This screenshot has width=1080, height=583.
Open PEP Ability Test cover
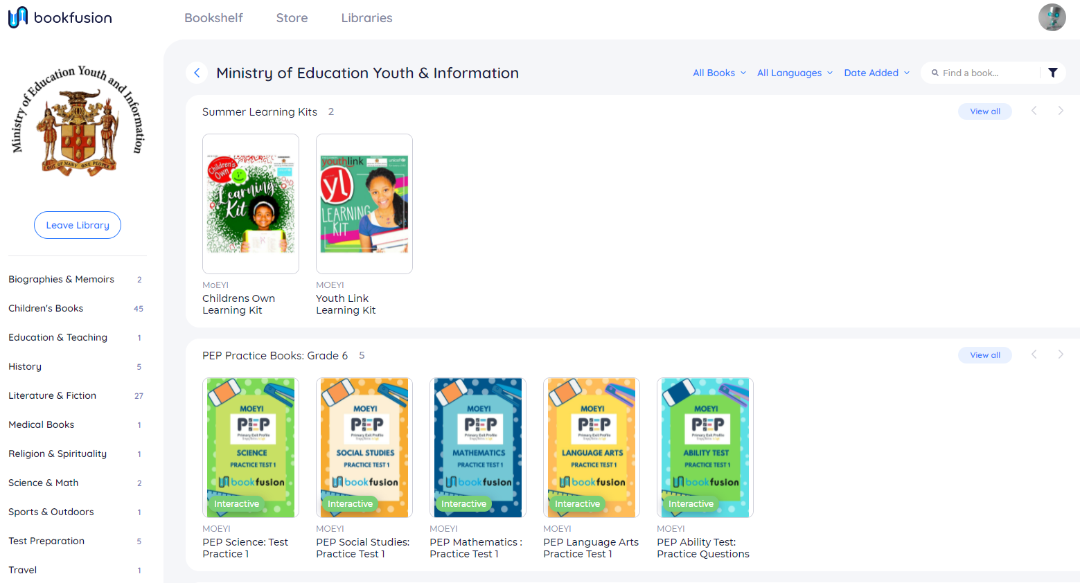click(705, 447)
